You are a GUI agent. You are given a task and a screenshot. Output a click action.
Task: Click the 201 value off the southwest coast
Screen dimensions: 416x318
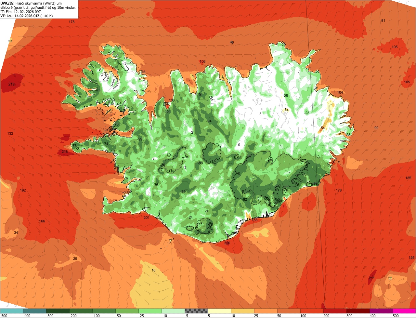147,218
